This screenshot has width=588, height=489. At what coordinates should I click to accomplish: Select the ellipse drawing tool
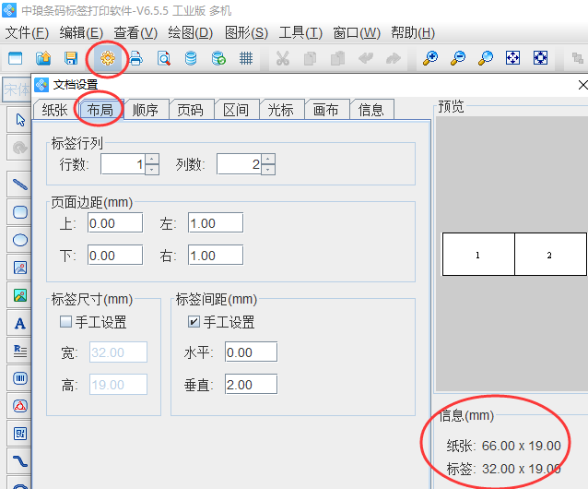19,239
